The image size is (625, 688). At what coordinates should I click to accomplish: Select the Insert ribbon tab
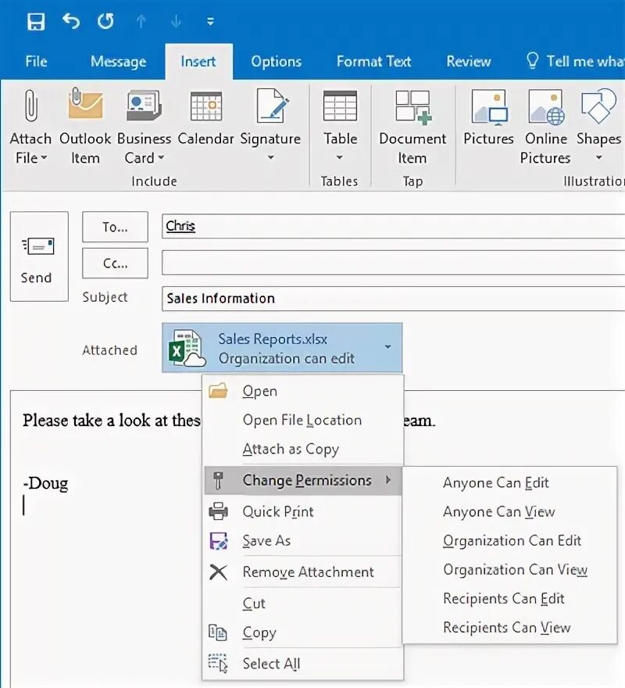[198, 62]
